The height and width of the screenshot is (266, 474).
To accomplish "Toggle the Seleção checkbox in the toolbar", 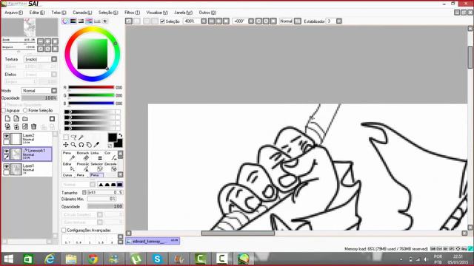I will coord(162,21).
